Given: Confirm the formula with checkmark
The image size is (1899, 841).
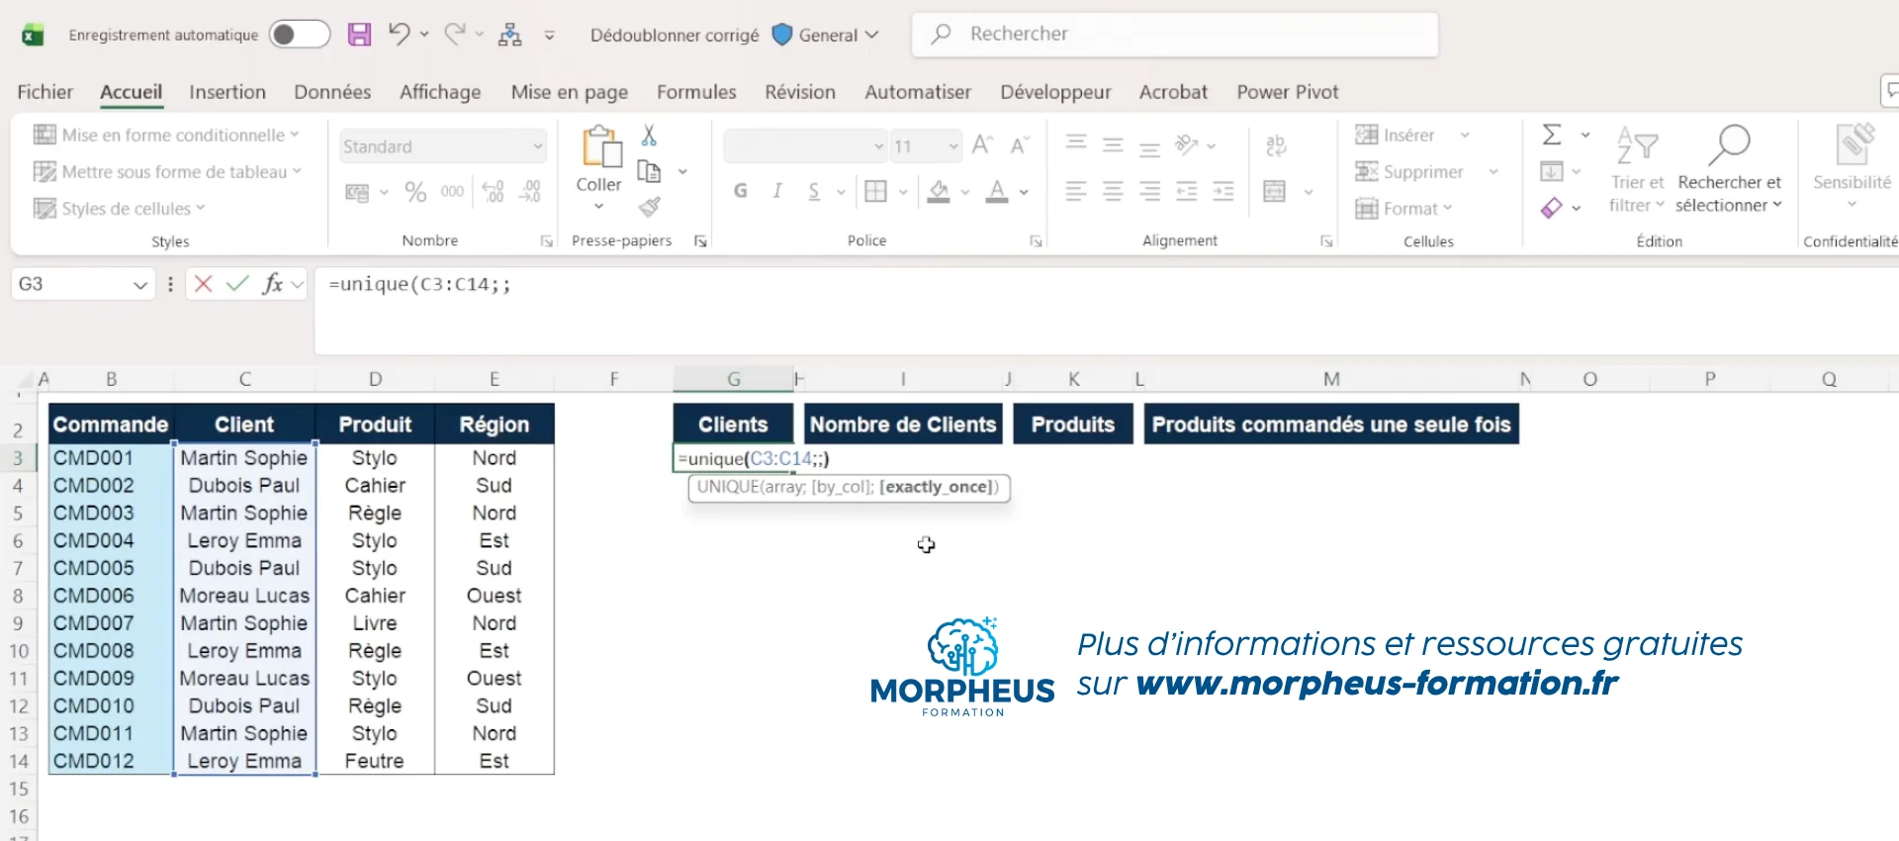Looking at the screenshot, I should [237, 284].
